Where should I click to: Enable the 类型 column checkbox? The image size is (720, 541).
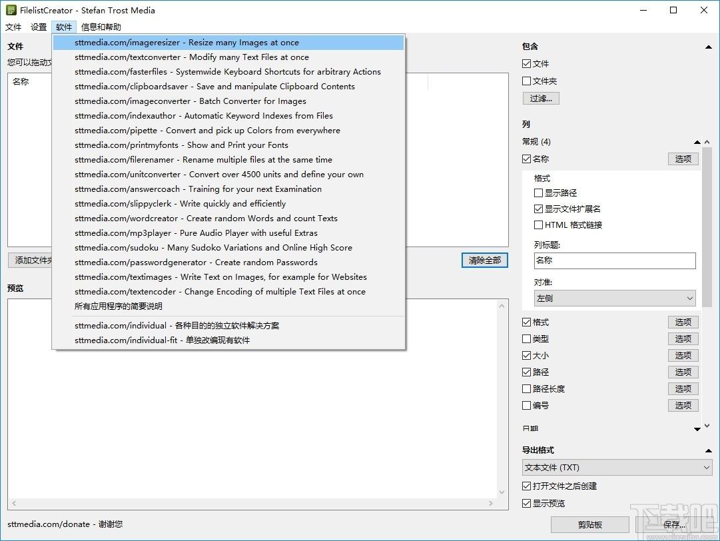(x=527, y=339)
